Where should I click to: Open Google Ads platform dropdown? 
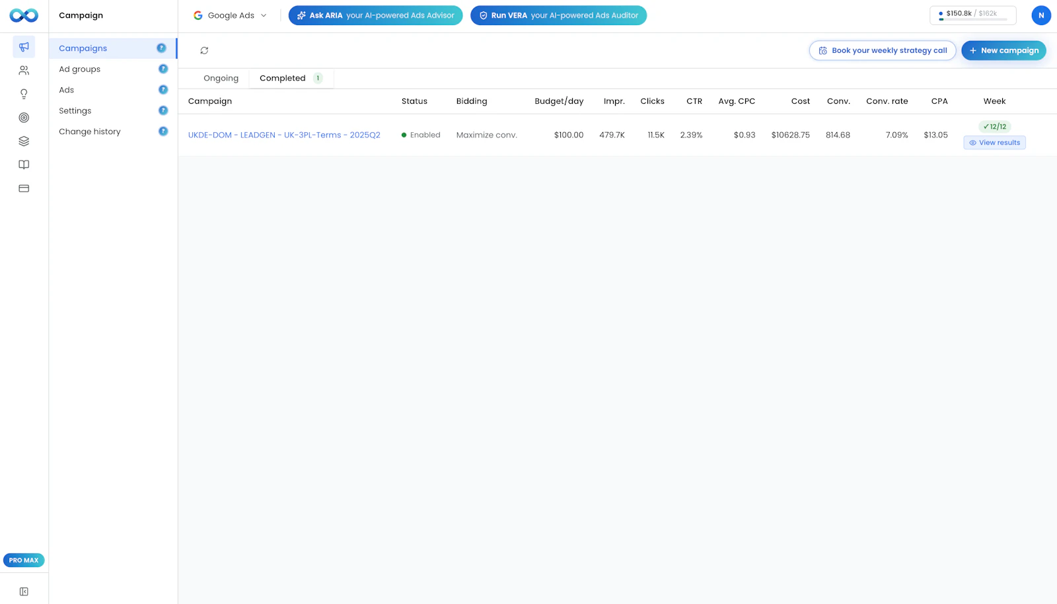[230, 15]
